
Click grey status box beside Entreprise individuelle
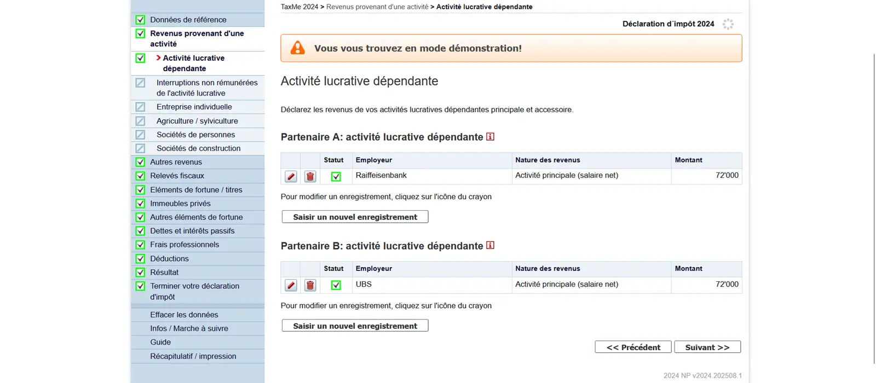(x=140, y=107)
